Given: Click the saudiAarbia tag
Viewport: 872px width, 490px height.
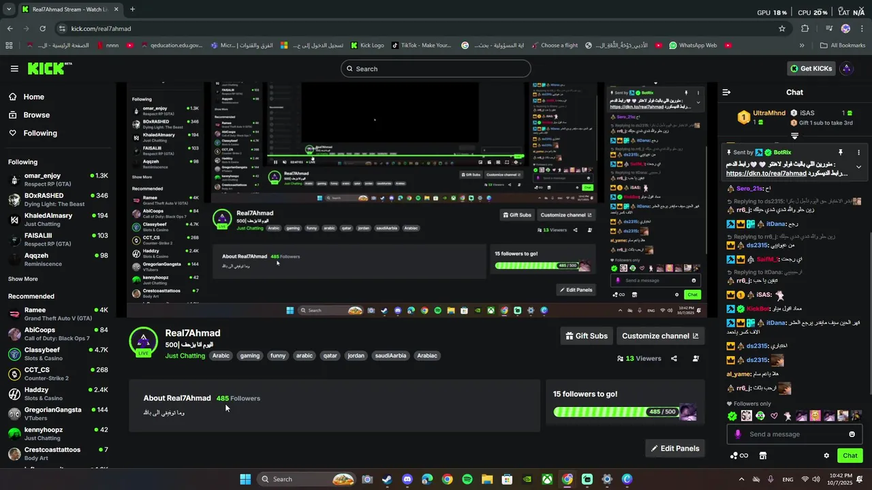Looking at the screenshot, I should pos(390,356).
